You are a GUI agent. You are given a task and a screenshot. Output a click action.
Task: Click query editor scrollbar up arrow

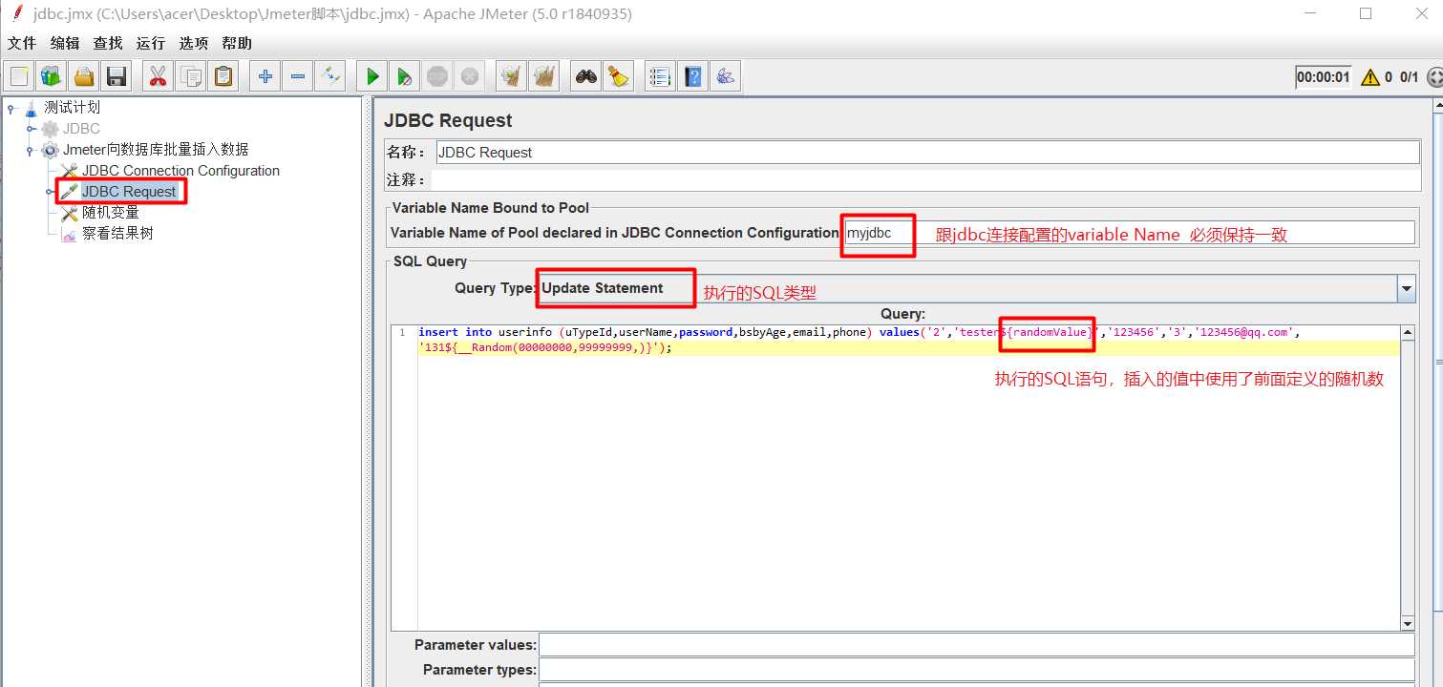pyautogui.click(x=1407, y=333)
